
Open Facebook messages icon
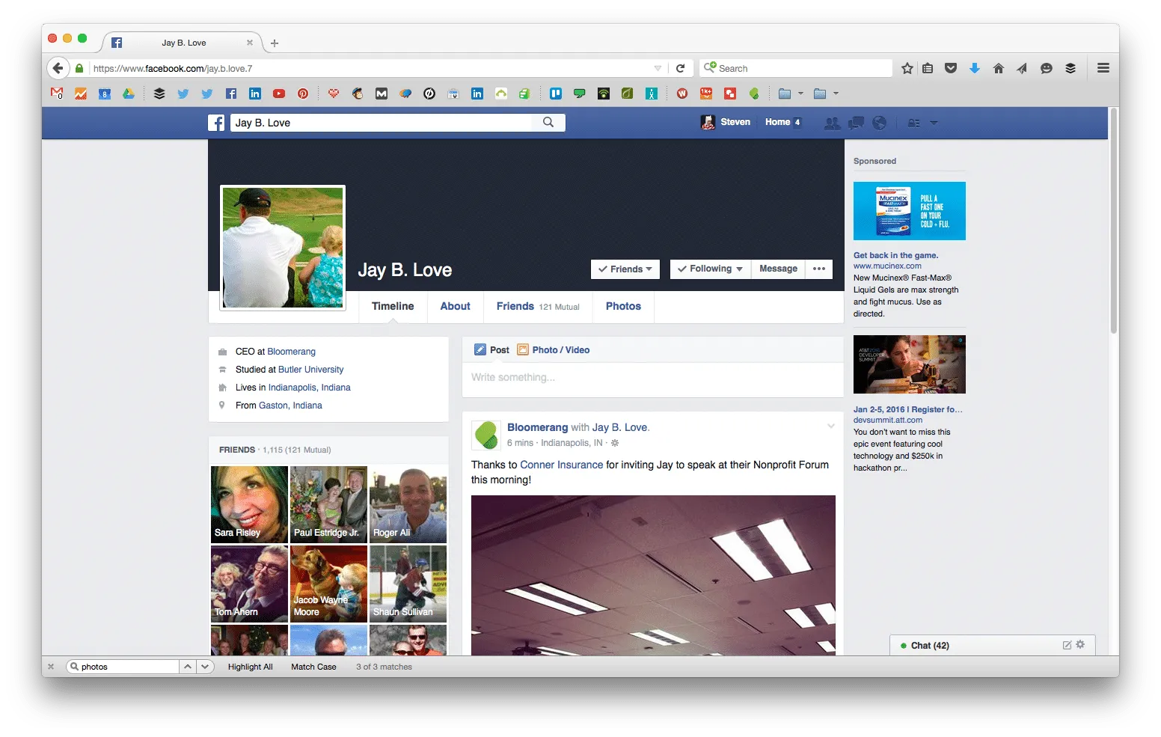tap(856, 123)
